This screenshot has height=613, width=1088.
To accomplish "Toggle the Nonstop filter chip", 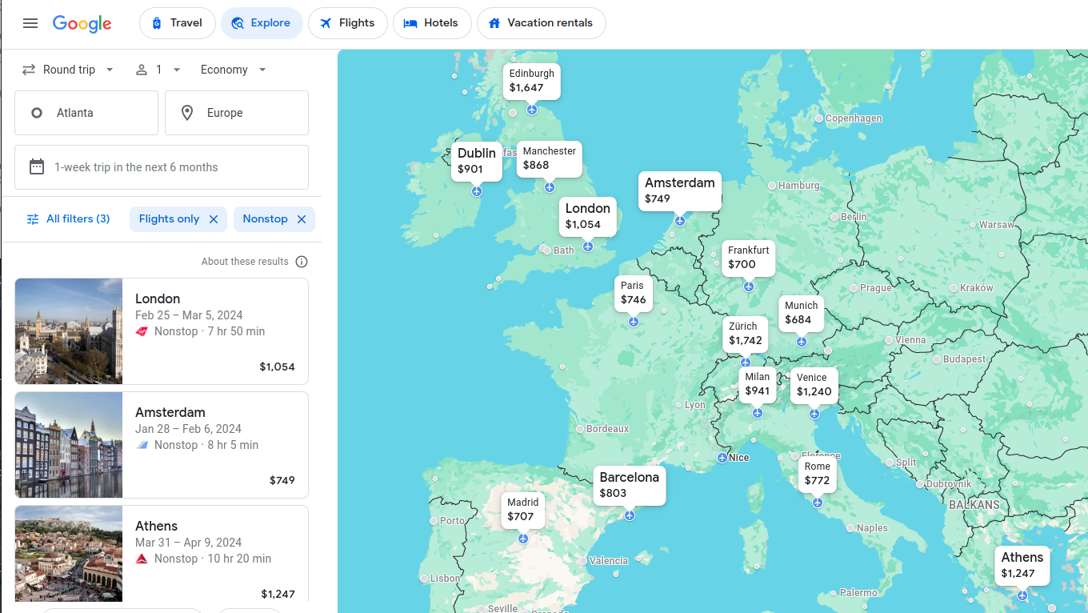I will pyautogui.click(x=265, y=219).
